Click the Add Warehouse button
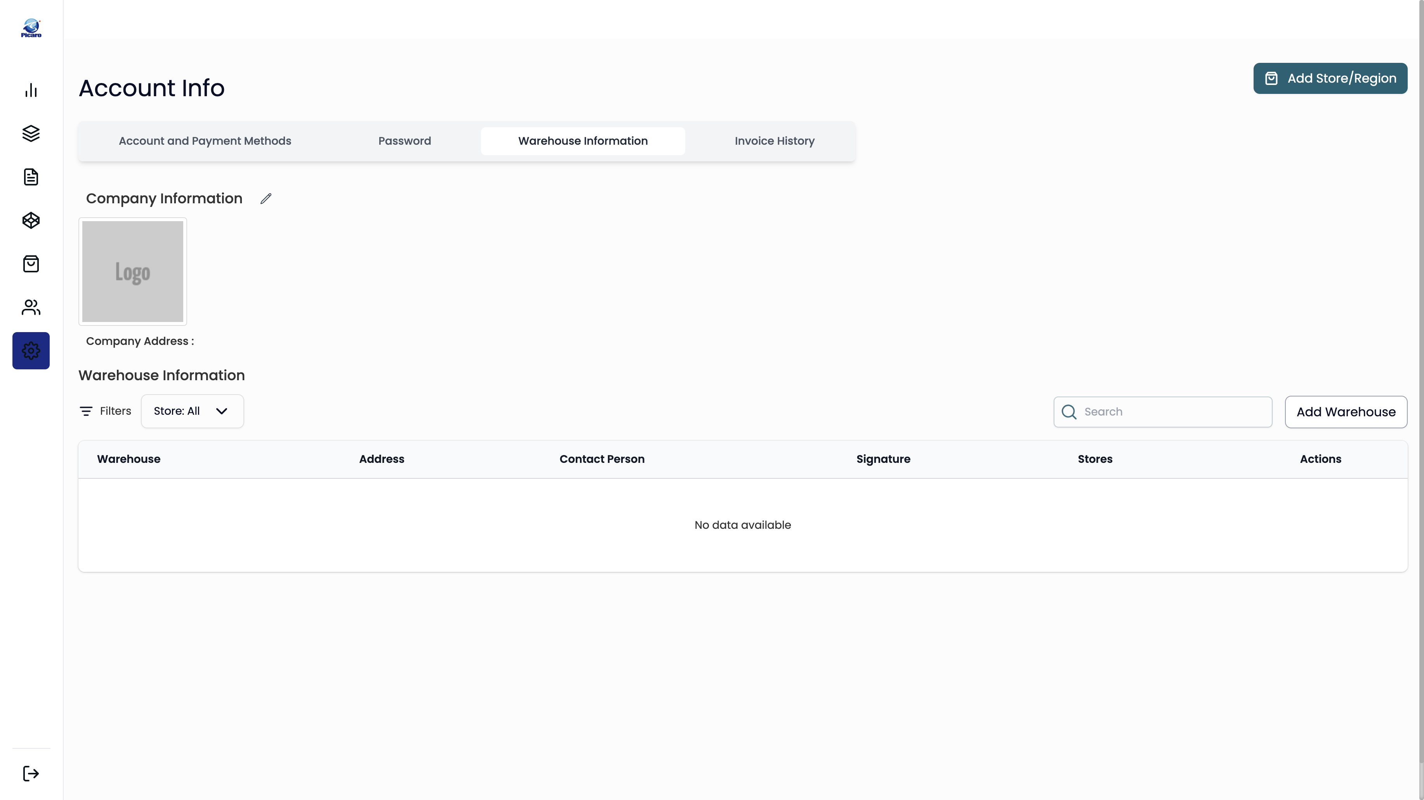1424x800 pixels. tap(1346, 412)
